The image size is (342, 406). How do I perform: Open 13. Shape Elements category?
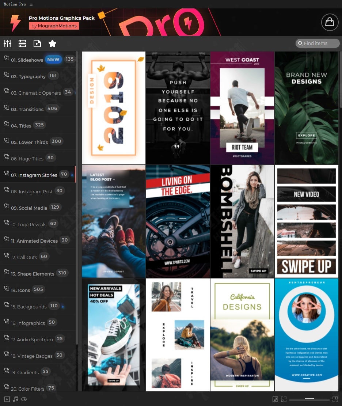(38, 273)
